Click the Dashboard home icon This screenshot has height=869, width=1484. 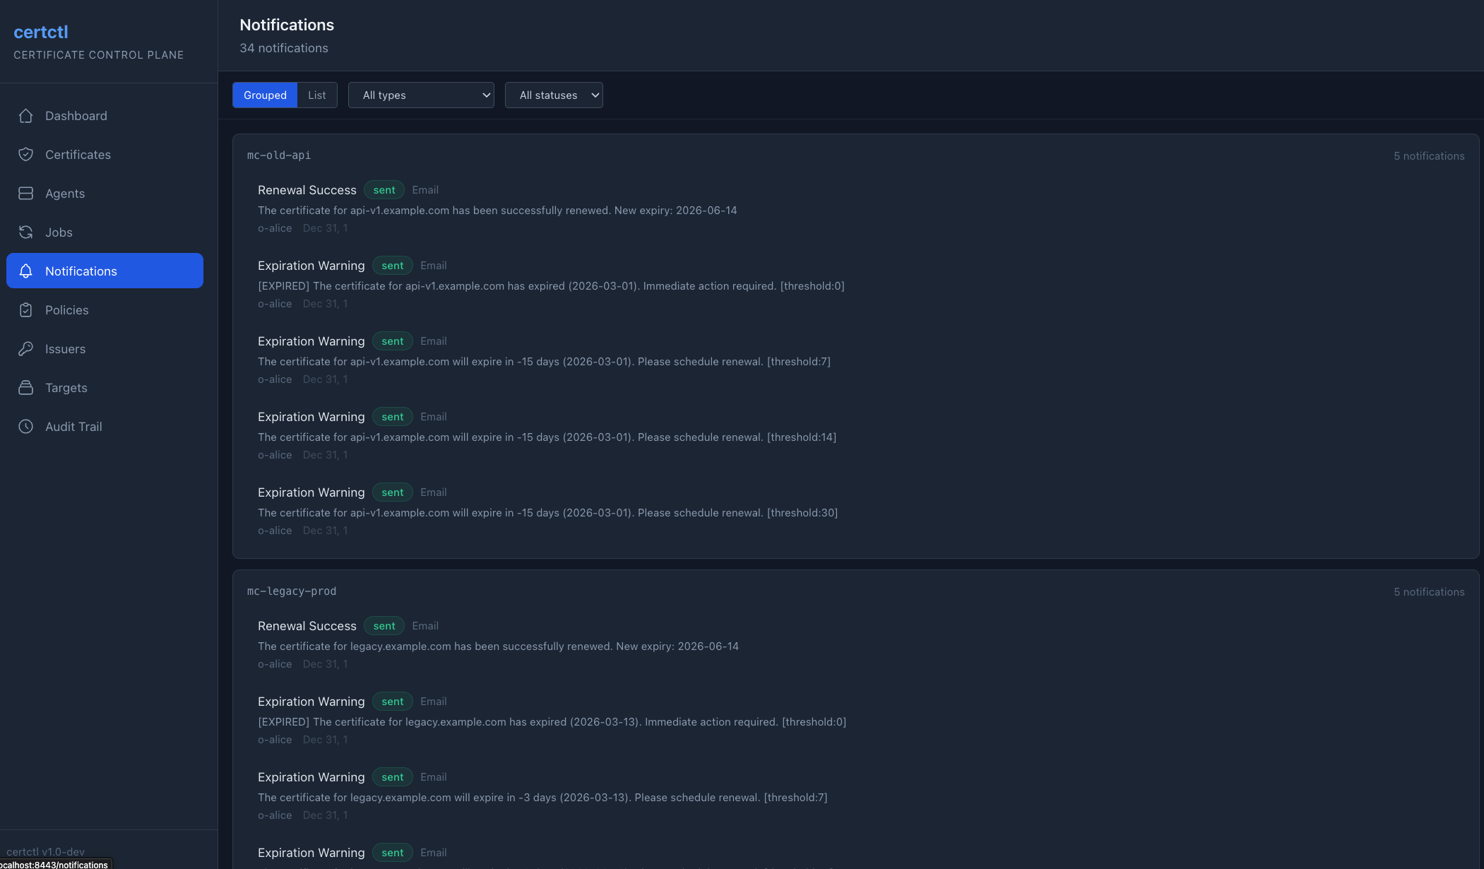[x=26, y=116]
